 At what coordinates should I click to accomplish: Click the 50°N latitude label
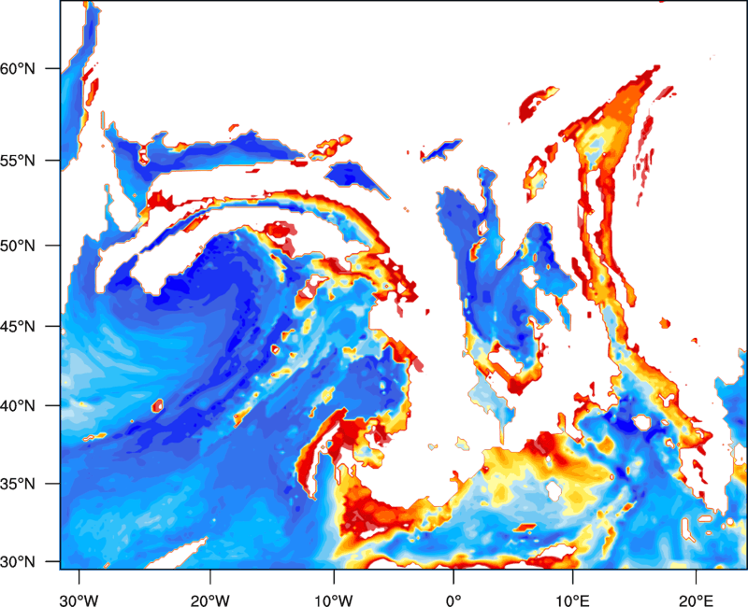coord(18,246)
